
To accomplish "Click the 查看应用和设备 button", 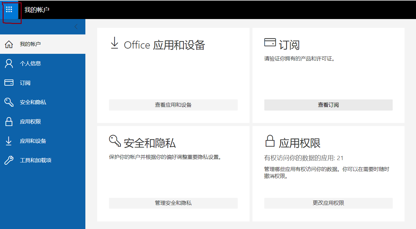I will (x=173, y=105).
